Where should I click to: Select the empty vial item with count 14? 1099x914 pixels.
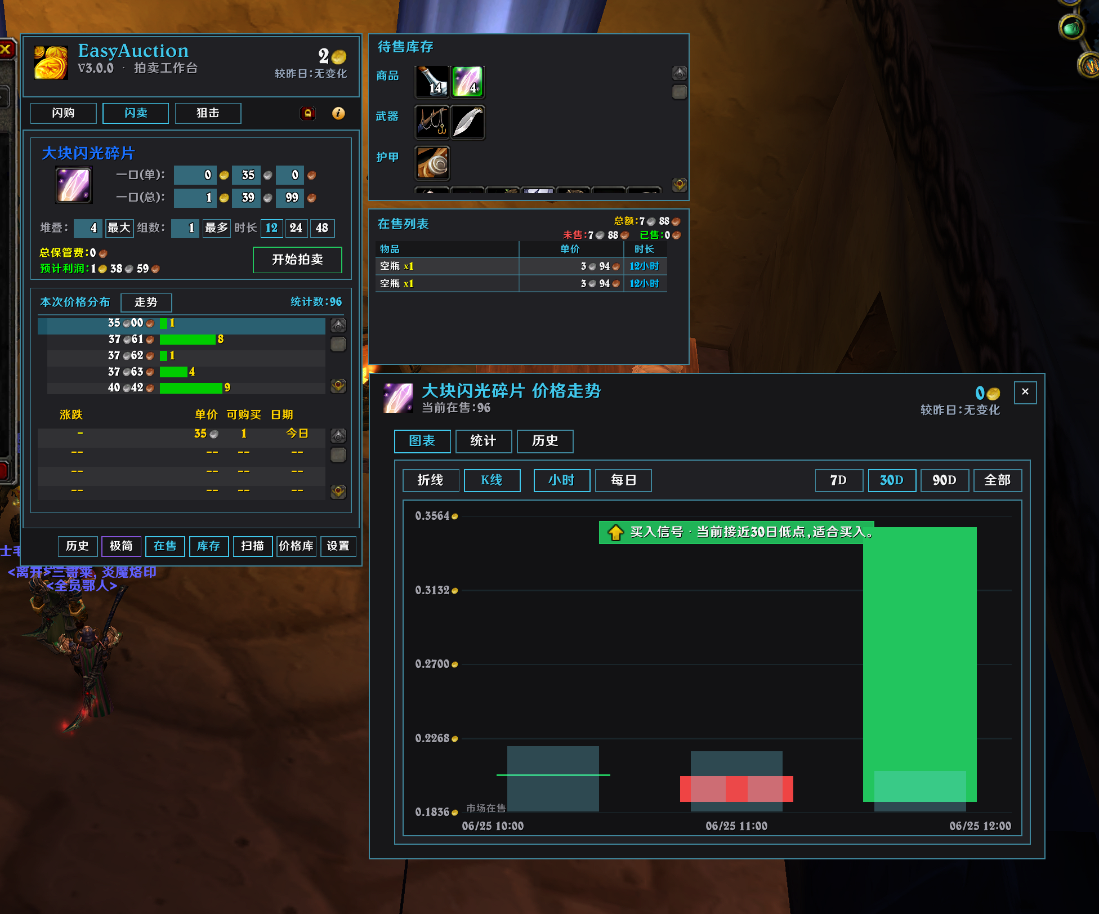(x=432, y=82)
